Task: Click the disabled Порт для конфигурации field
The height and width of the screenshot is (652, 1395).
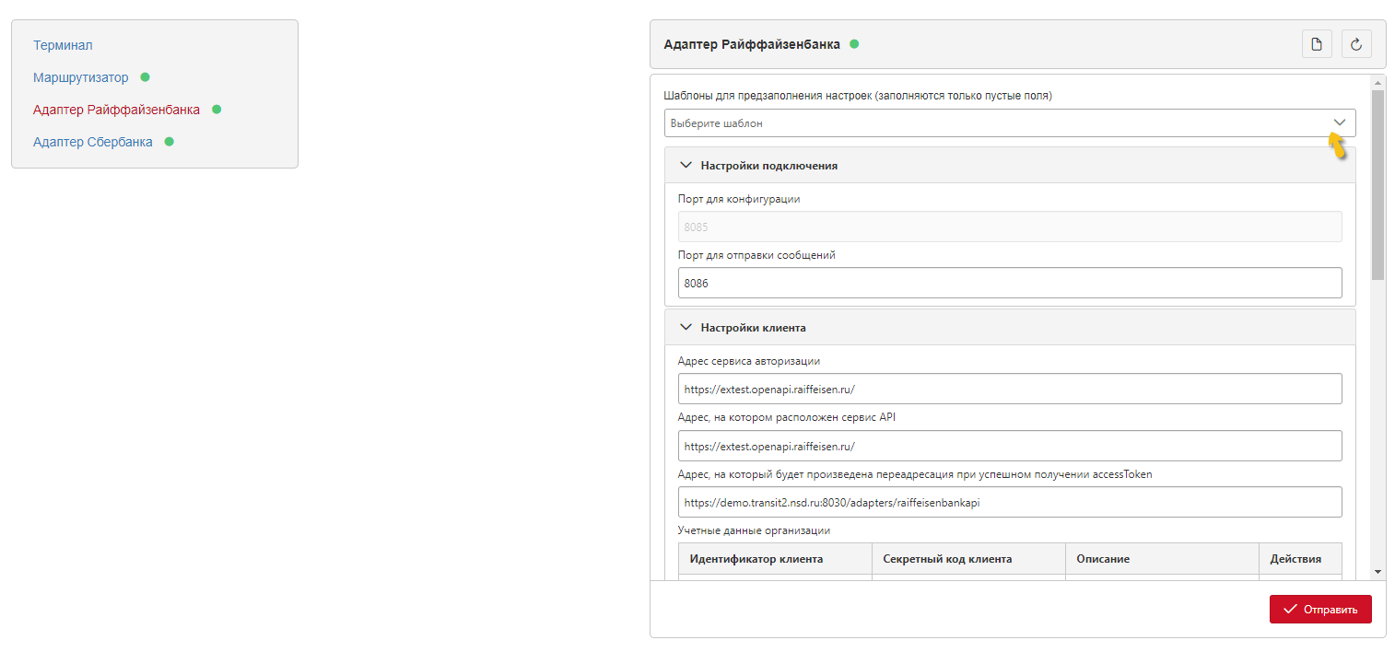Action: click(1010, 227)
